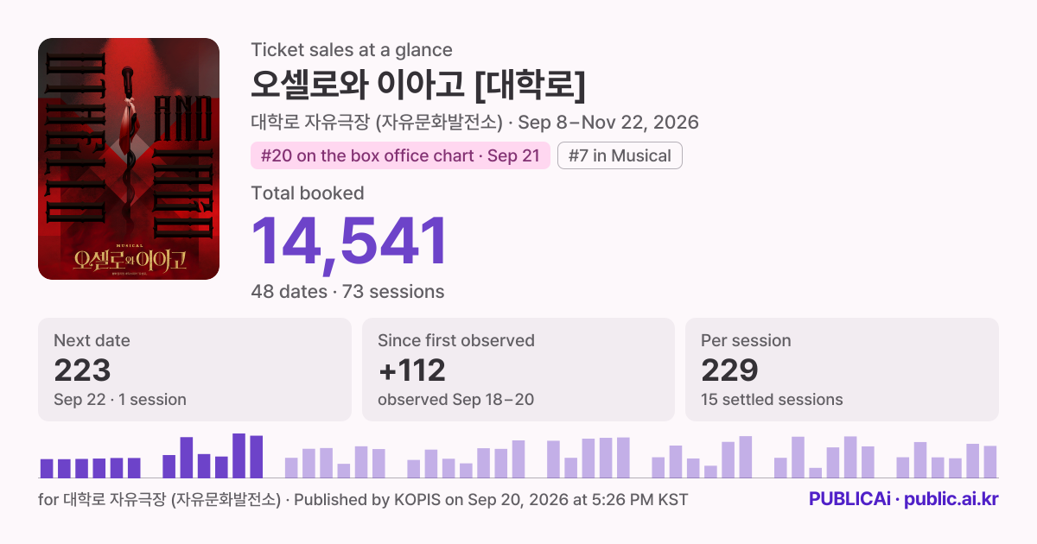The image size is (1037, 544).
Task: Click the 48 dates · 73 sessions text
Action: click(347, 291)
